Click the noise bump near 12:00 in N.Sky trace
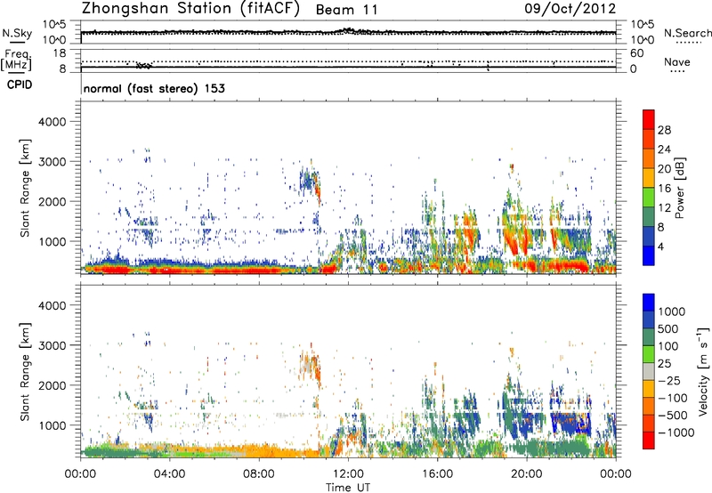Viewport: 712px width, 493px height. (350, 31)
